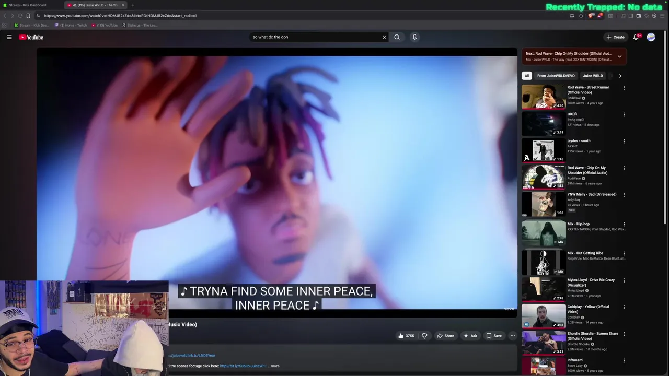Viewport: 669px width, 376px height.
Task: Click the search magnifier button
Action: [x=397, y=37]
